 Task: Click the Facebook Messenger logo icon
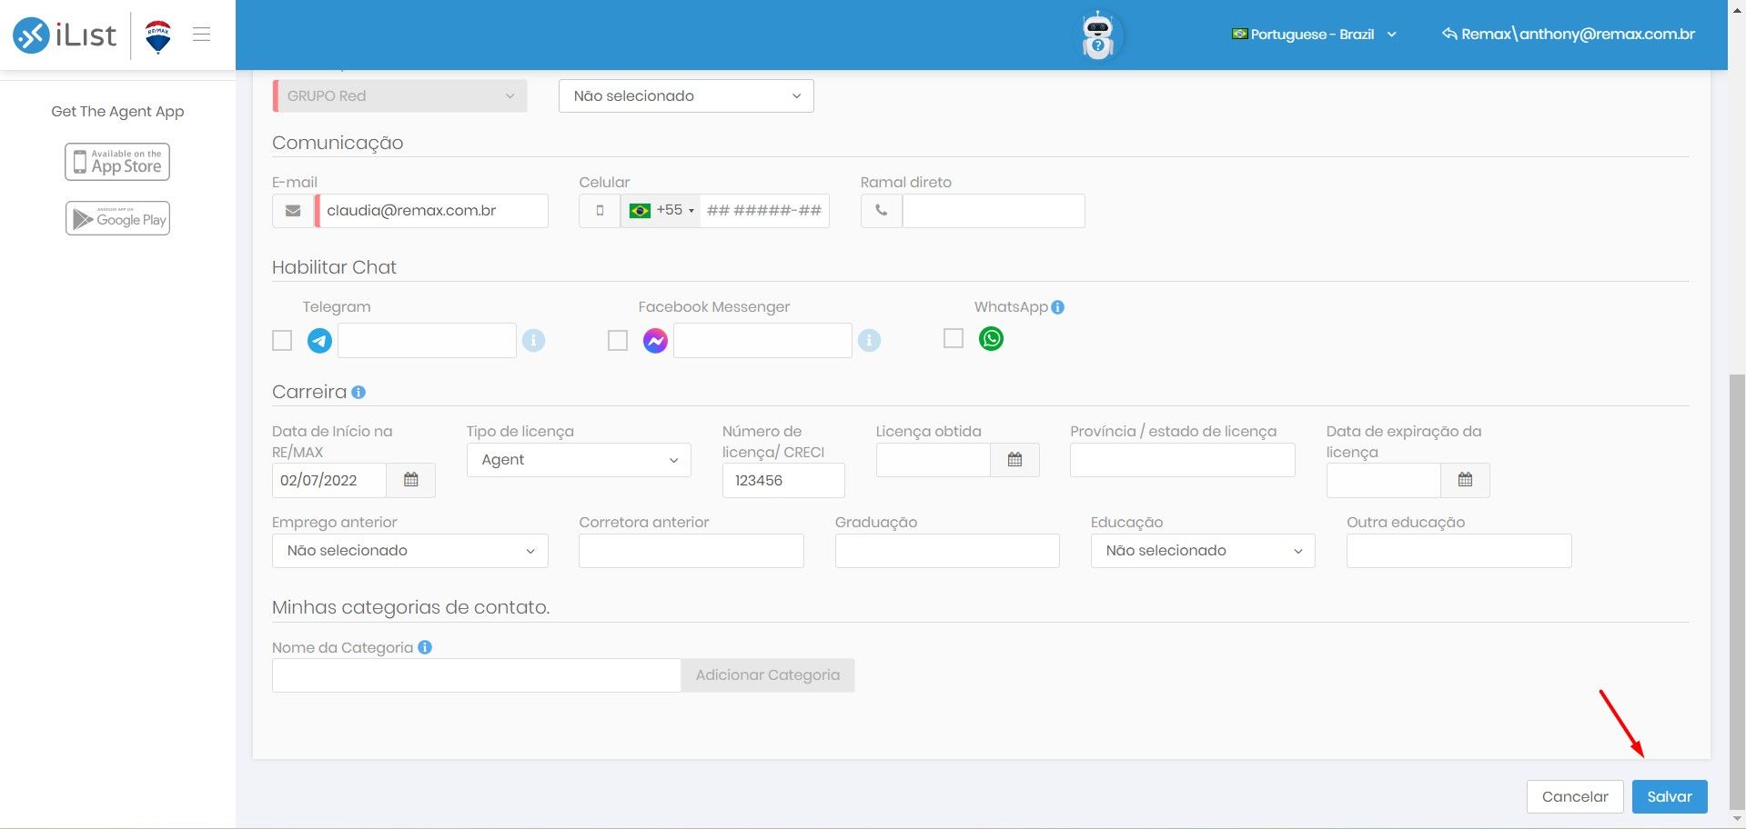tap(655, 341)
